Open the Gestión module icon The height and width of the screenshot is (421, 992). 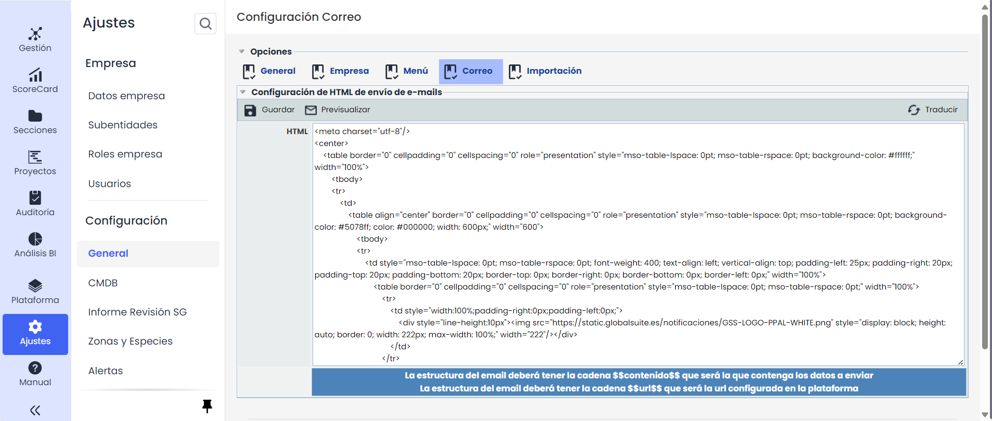(x=35, y=34)
